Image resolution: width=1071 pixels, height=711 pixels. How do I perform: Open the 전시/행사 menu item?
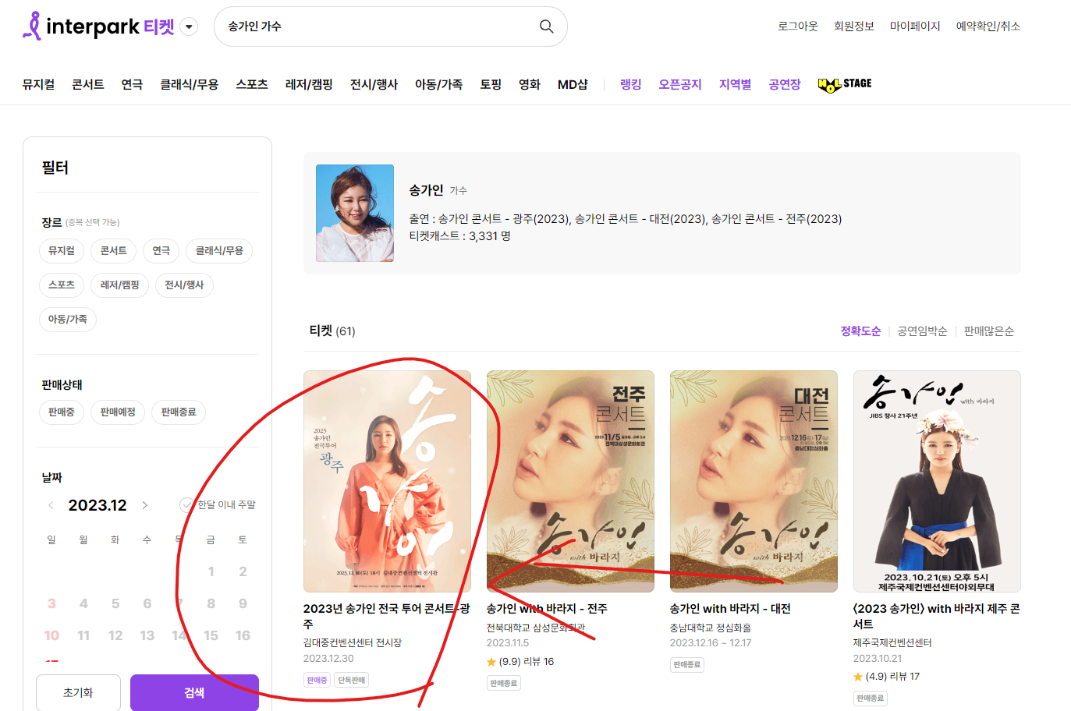coord(374,84)
